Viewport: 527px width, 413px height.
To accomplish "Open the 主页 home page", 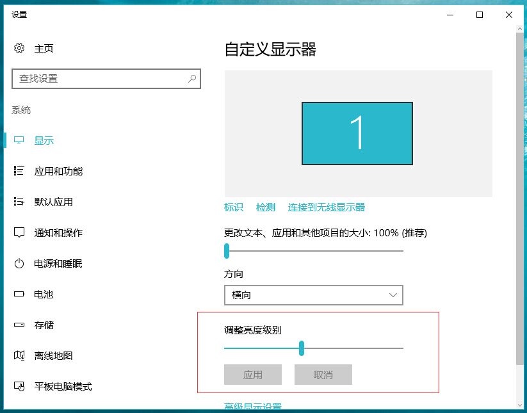I will pyautogui.click(x=44, y=49).
